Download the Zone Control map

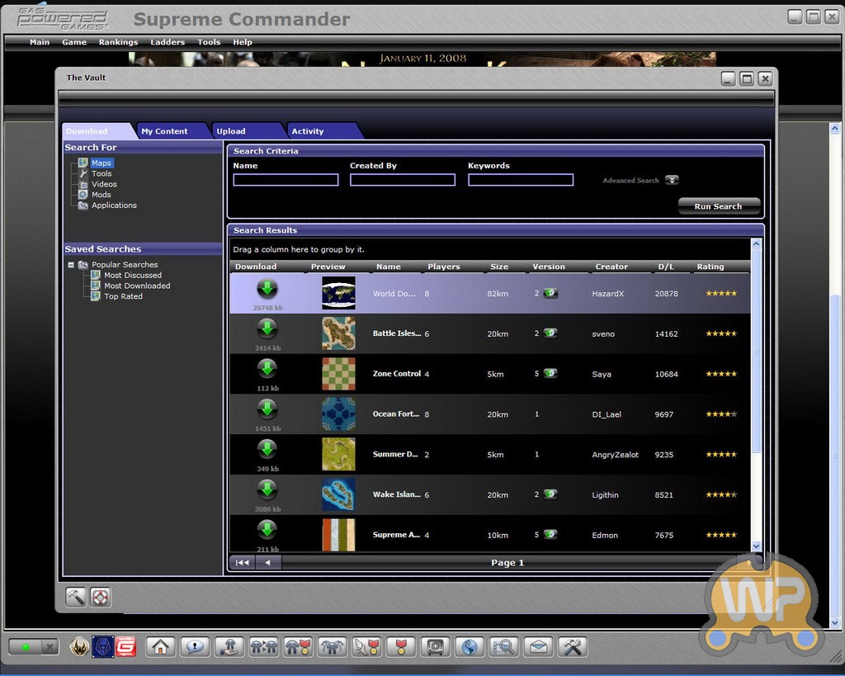click(267, 369)
